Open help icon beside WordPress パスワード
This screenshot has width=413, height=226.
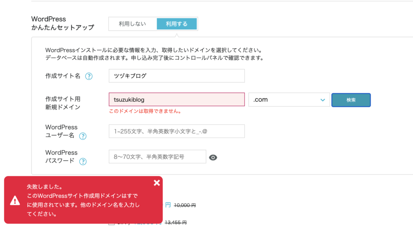[x=83, y=161]
